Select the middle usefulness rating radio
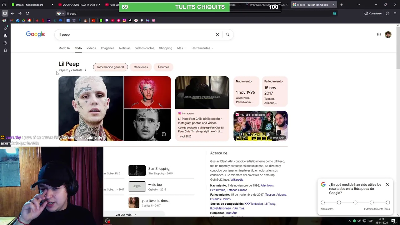Viewport: 400px width, 225px height. [355, 202]
